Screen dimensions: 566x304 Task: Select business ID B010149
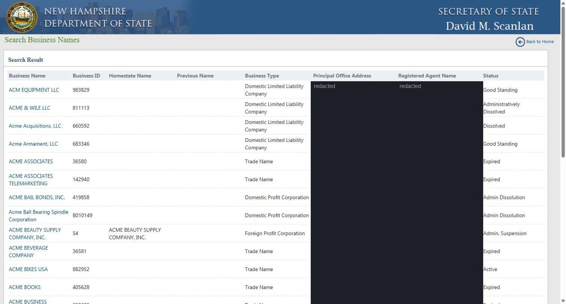click(x=83, y=216)
